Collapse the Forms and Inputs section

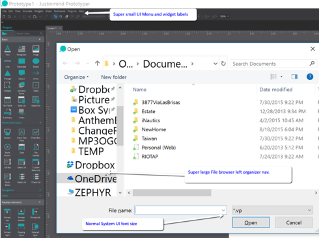click(40, 123)
